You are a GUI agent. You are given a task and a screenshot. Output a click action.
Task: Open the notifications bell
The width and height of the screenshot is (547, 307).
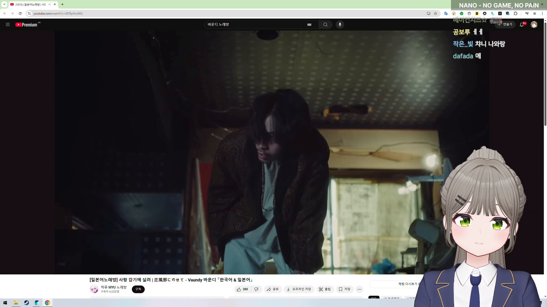(x=521, y=24)
